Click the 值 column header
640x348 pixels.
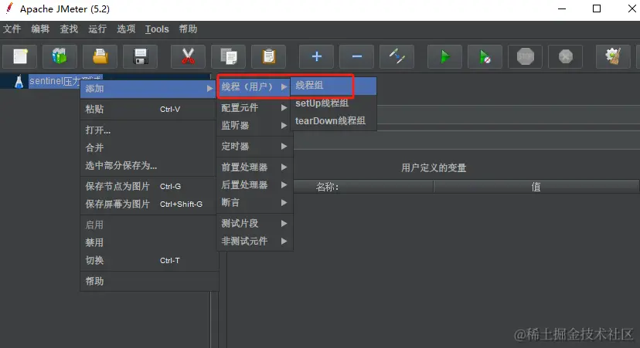coord(536,187)
